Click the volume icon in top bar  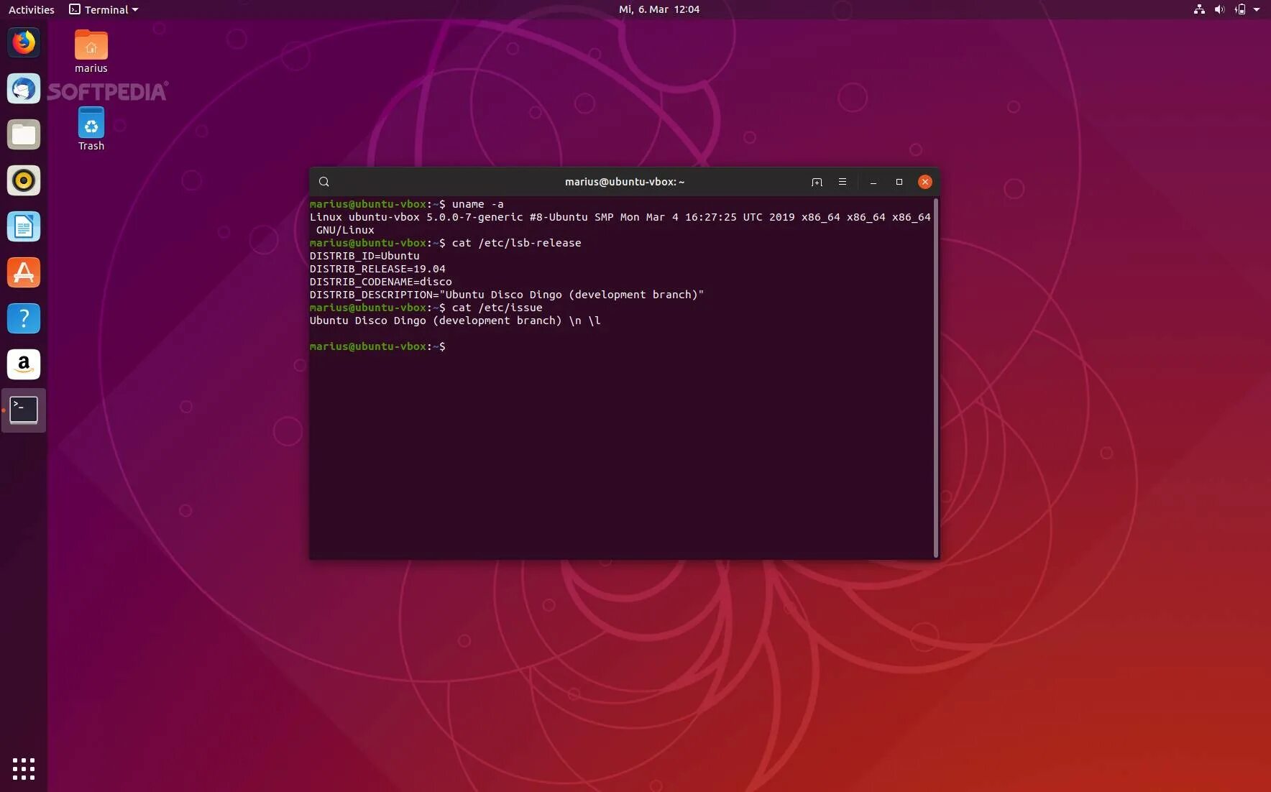[1219, 9]
